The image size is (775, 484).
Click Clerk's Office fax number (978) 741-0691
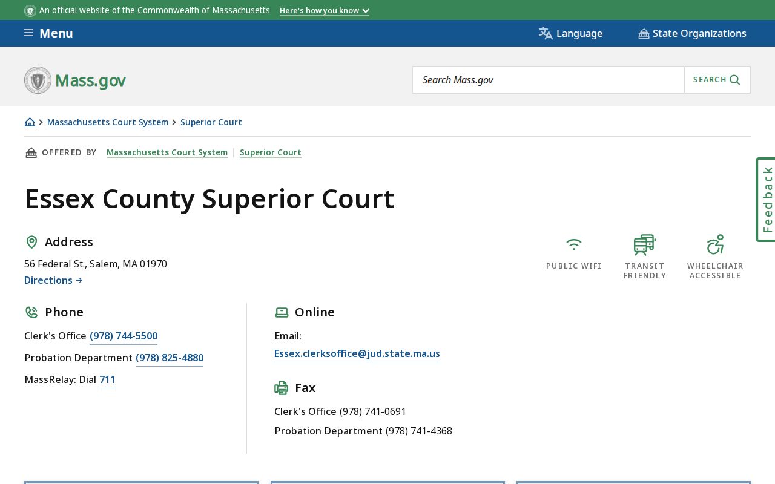[373, 411]
